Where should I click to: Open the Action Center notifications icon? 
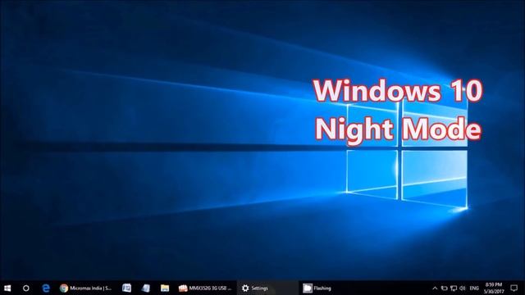(x=514, y=288)
